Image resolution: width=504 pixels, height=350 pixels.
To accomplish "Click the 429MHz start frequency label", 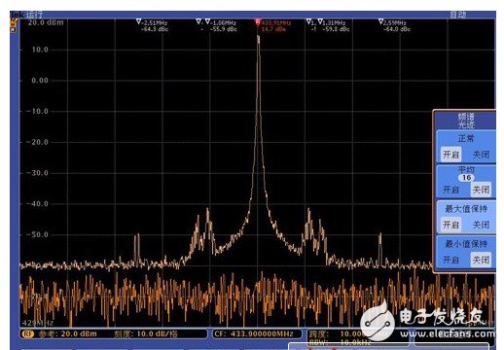I will coord(38,323).
